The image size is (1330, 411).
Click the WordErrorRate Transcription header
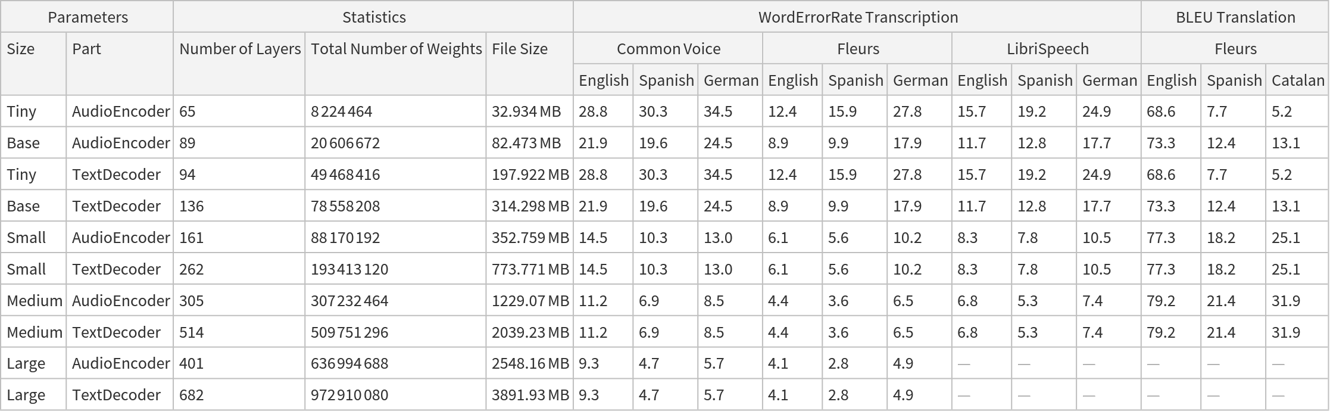(857, 17)
